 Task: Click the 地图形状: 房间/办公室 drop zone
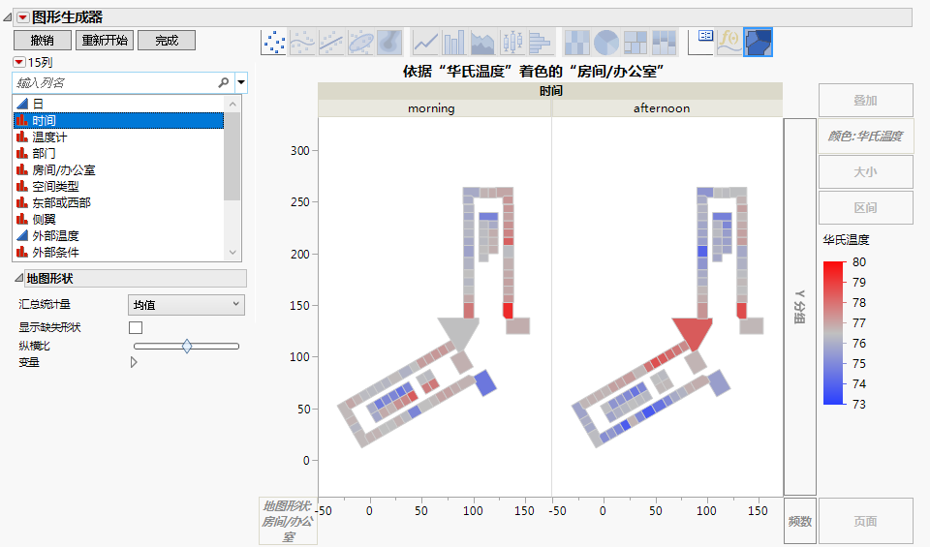click(x=289, y=522)
